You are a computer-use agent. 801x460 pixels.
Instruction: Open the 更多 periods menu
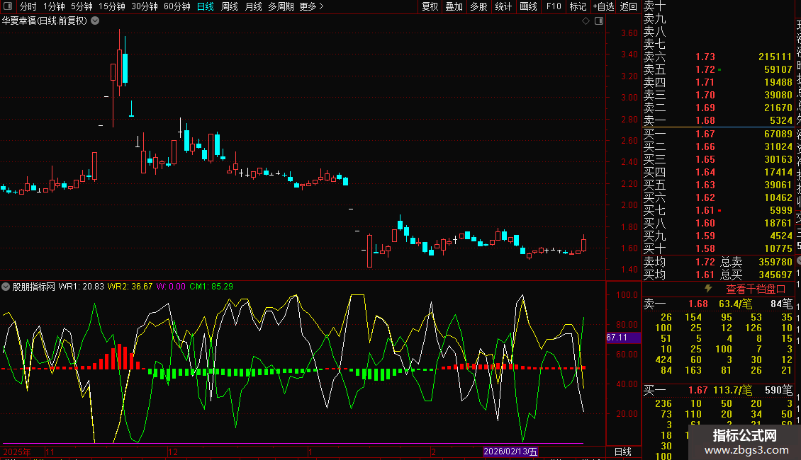tap(311, 6)
